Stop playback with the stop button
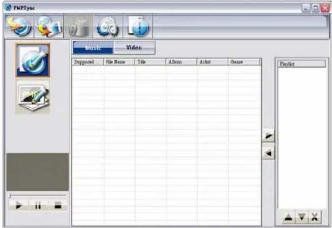 point(58,205)
